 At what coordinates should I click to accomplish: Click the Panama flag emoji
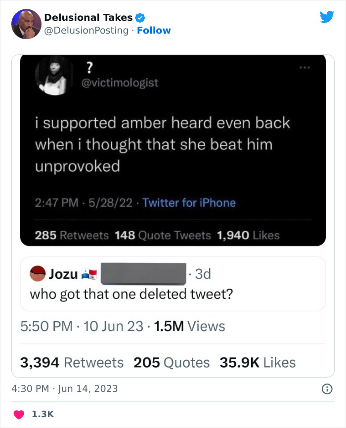89,274
